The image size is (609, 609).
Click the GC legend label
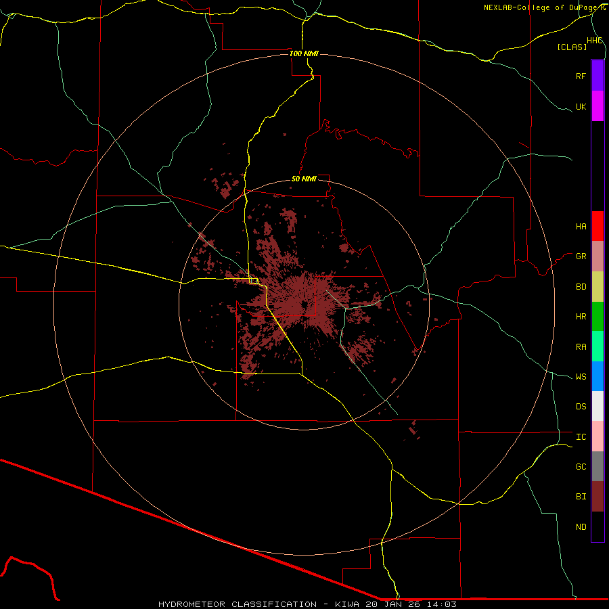point(581,467)
